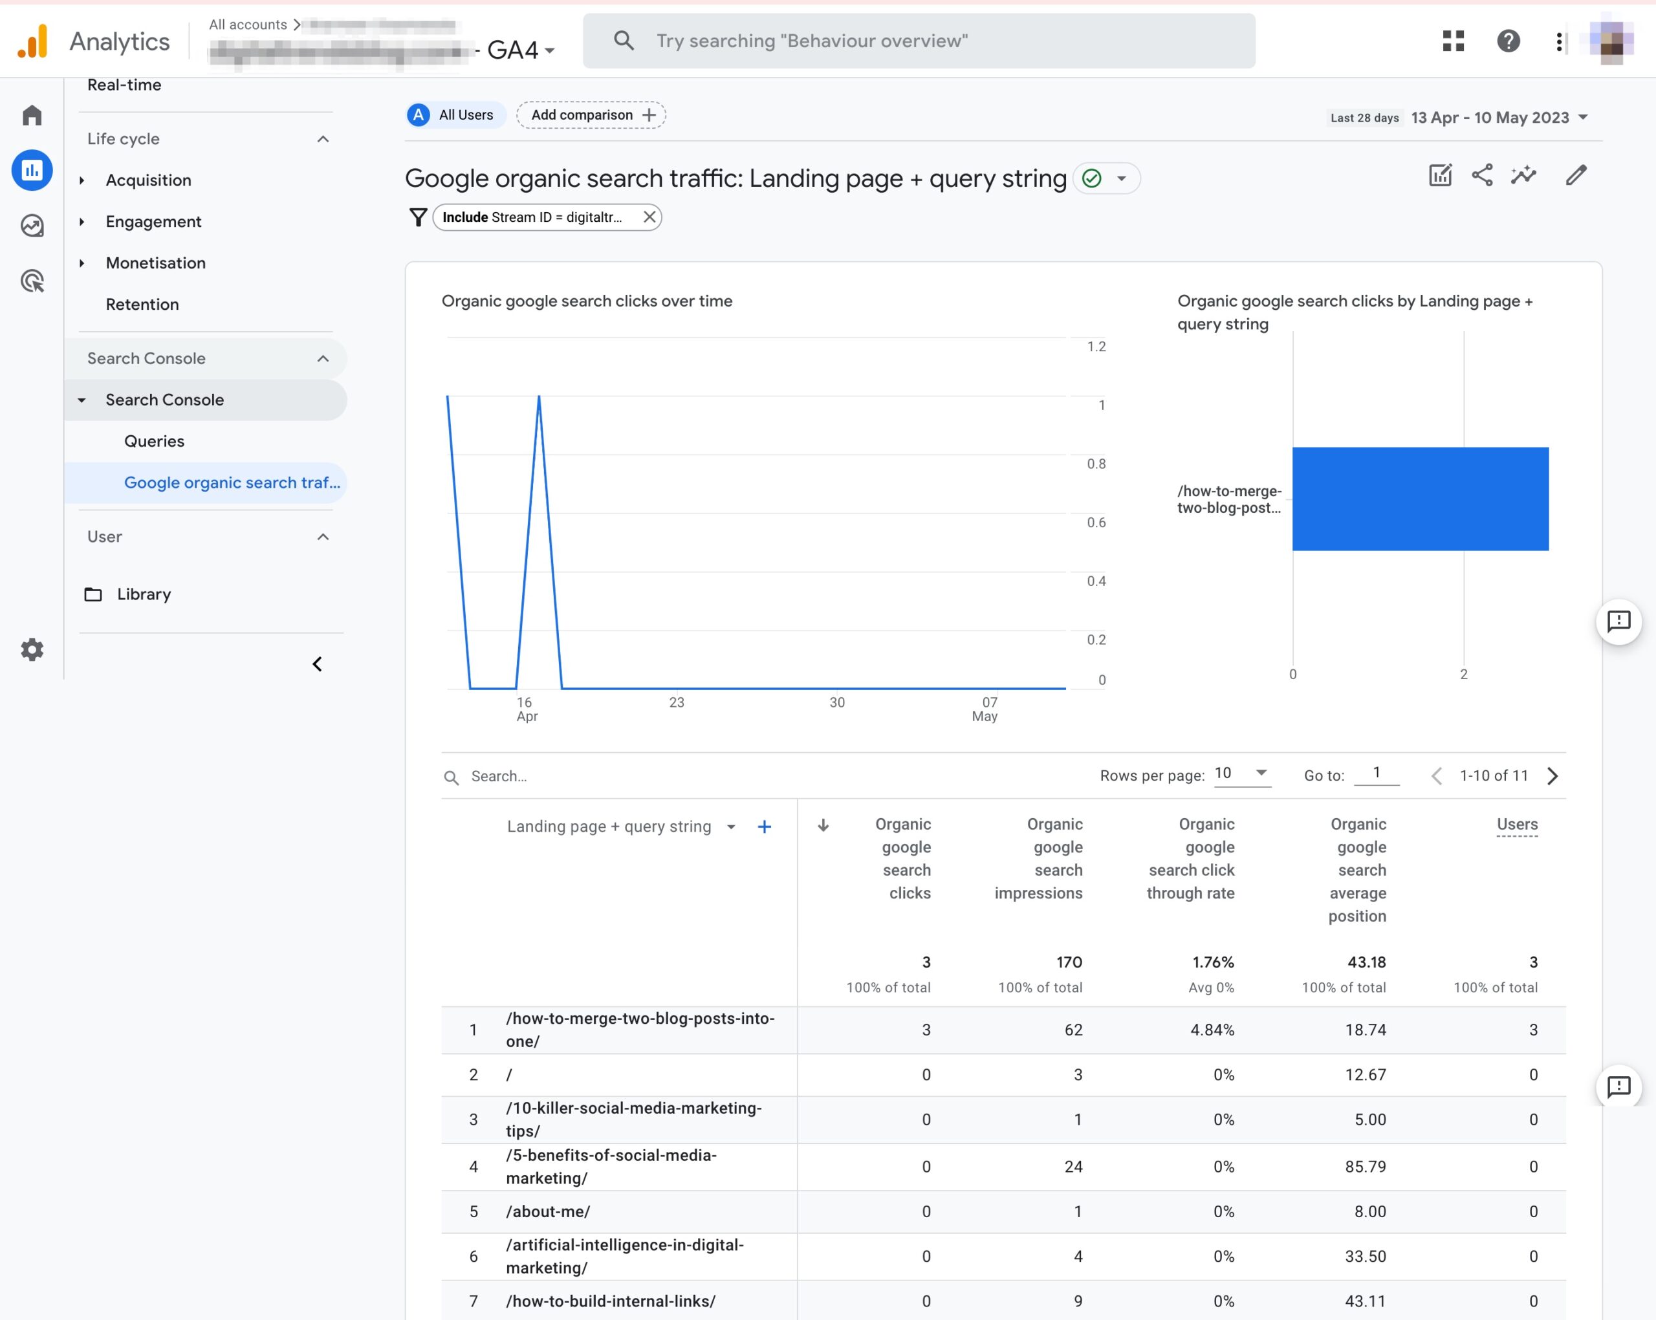This screenshot has width=1656, height=1320.
Task: Click the help question mark icon
Action: pos(1509,40)
